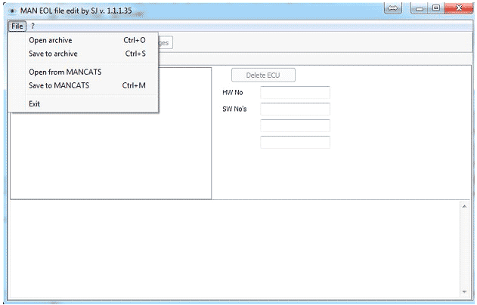Image resolution: width=477 pixels, height=305 pixels.
Task: Click the Delete ECU button
Action: click(x=263, y=75)
